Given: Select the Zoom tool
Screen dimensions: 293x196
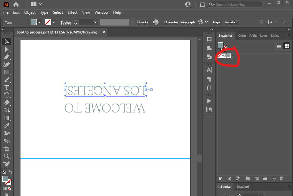Looking at the screenshot, I should (6, 156).
